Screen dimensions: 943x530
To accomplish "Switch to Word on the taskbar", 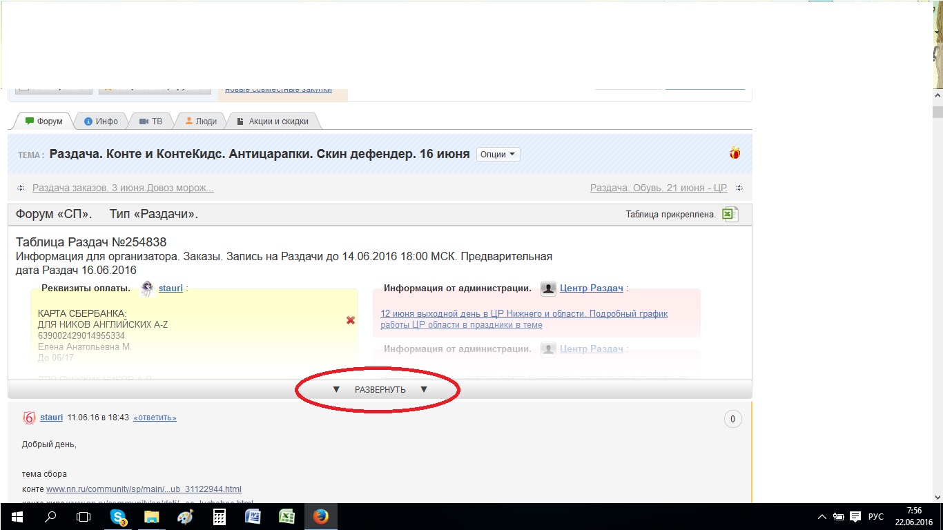I will (253, 517).
